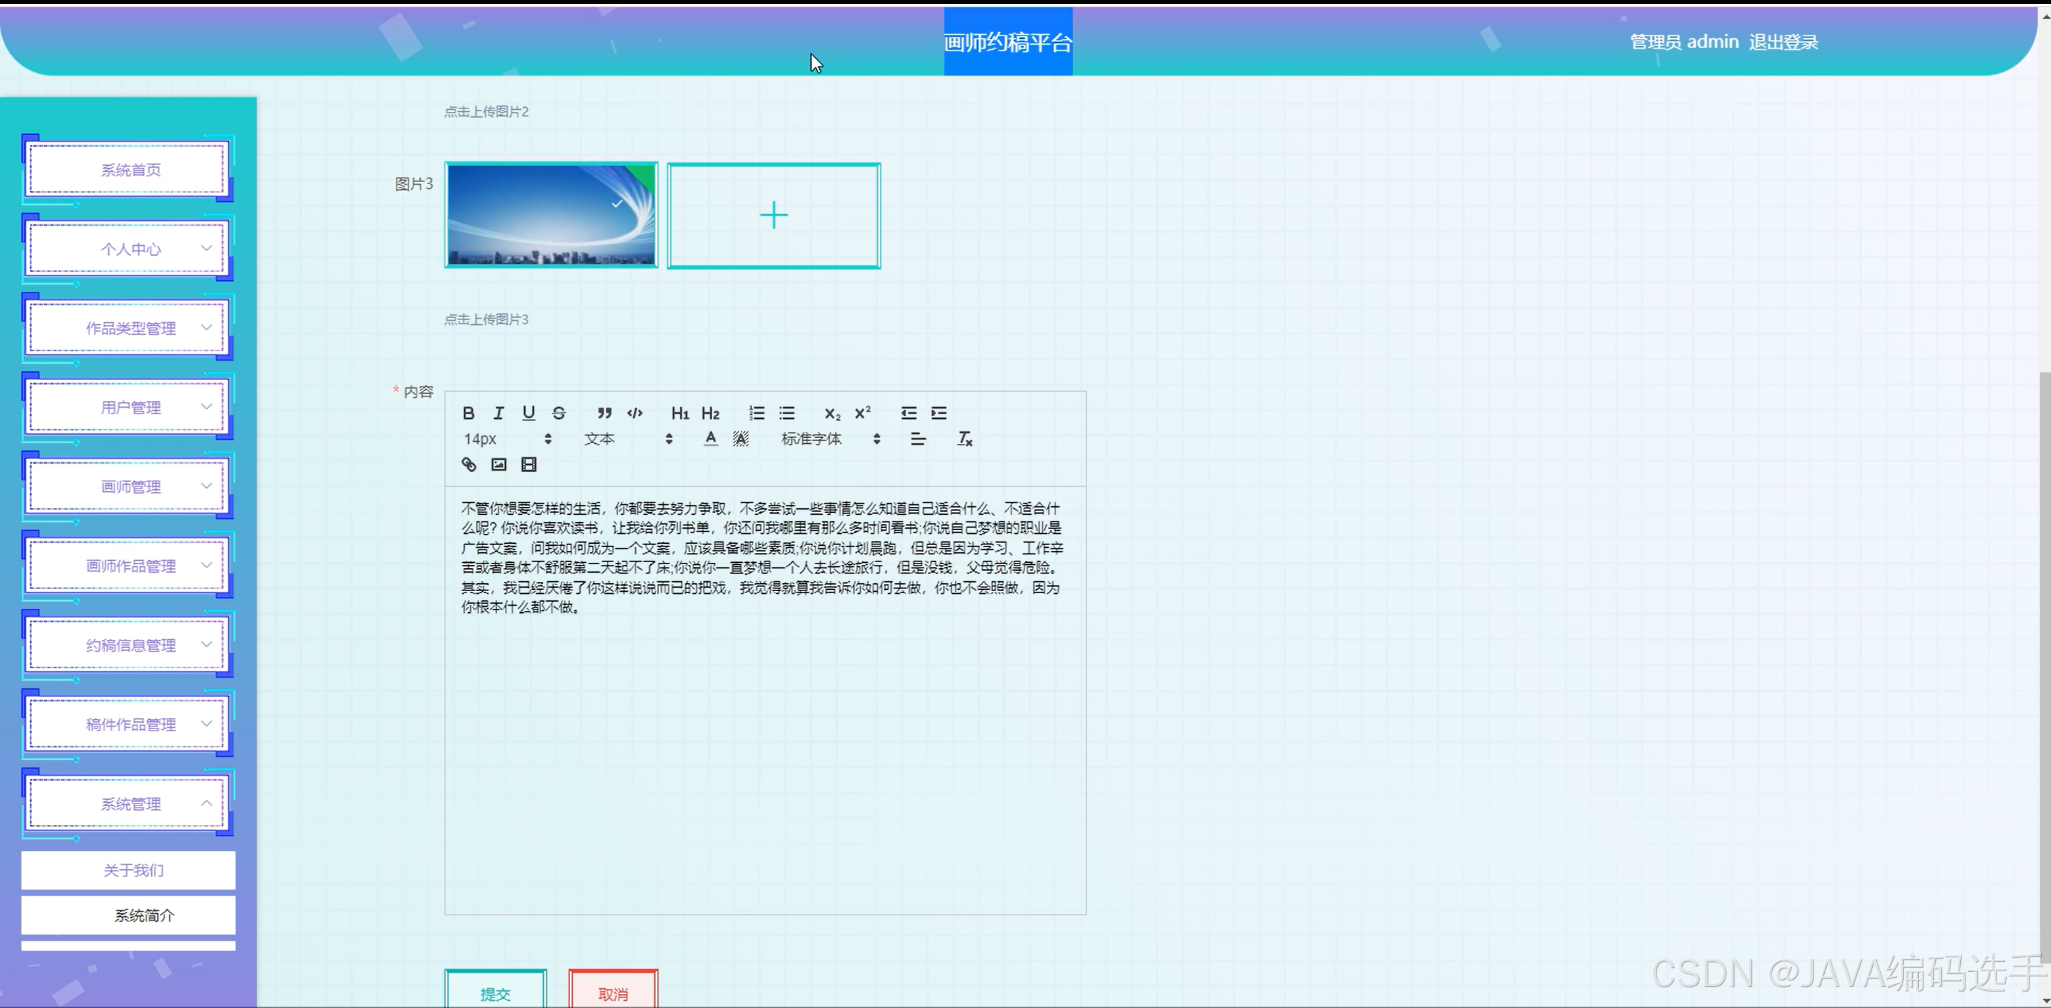The height and width of the screenshot is (1008, 2051).
Task: Toggle underline formatting
Action: [x=529, y=412]
